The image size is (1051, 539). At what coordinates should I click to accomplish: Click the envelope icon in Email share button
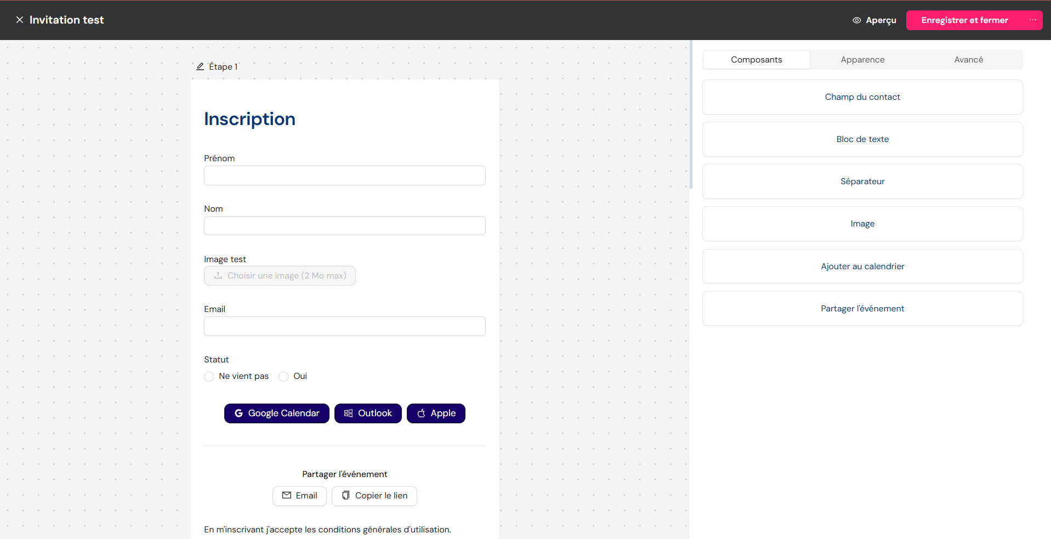[287, 496]
